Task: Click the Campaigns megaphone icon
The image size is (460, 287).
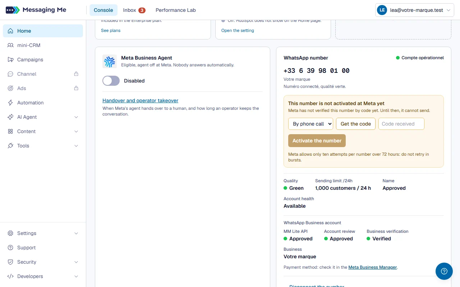Action: (10, 60)
